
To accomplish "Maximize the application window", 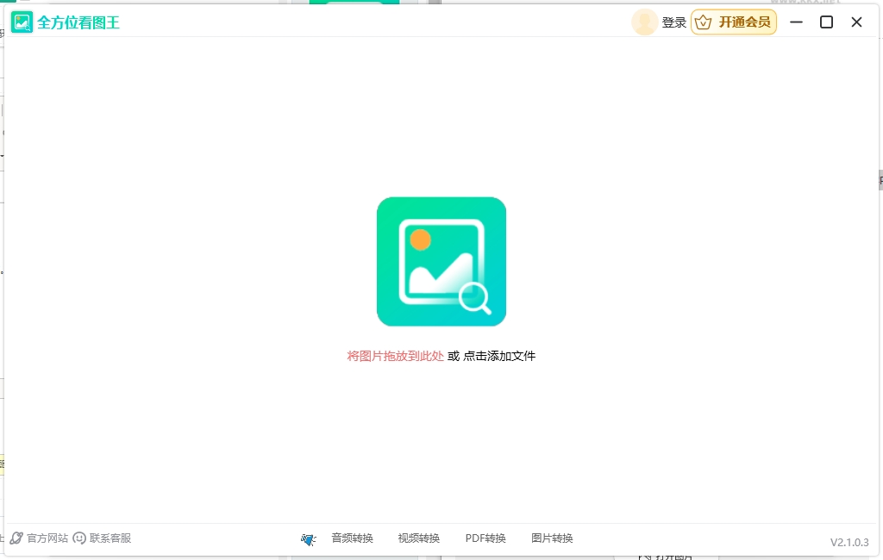I will (x=826, y=22).
